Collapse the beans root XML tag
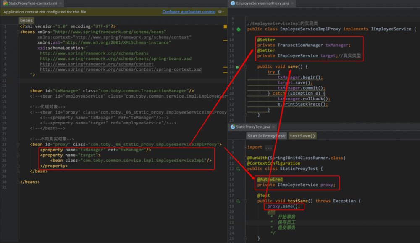This screenshot has width=420, height=243. tap(17, 32)
